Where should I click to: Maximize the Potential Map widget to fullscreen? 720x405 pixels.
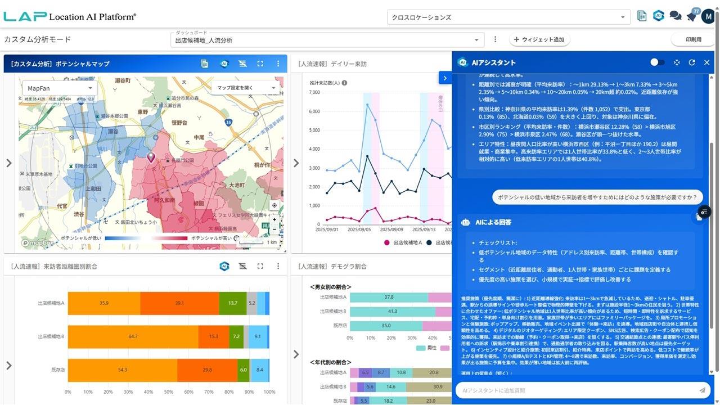(x=260, y=64)
